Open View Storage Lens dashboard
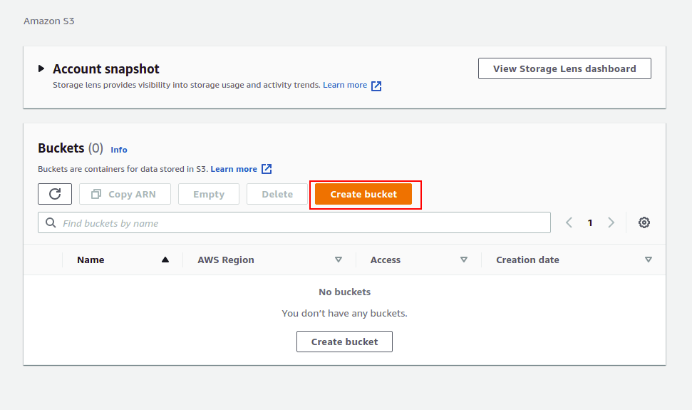The width and height of the screenshot is (692, 410). point(564,68)
